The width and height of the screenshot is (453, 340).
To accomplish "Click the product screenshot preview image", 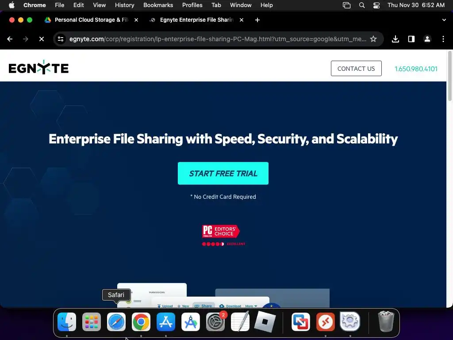I will point(223,295).
